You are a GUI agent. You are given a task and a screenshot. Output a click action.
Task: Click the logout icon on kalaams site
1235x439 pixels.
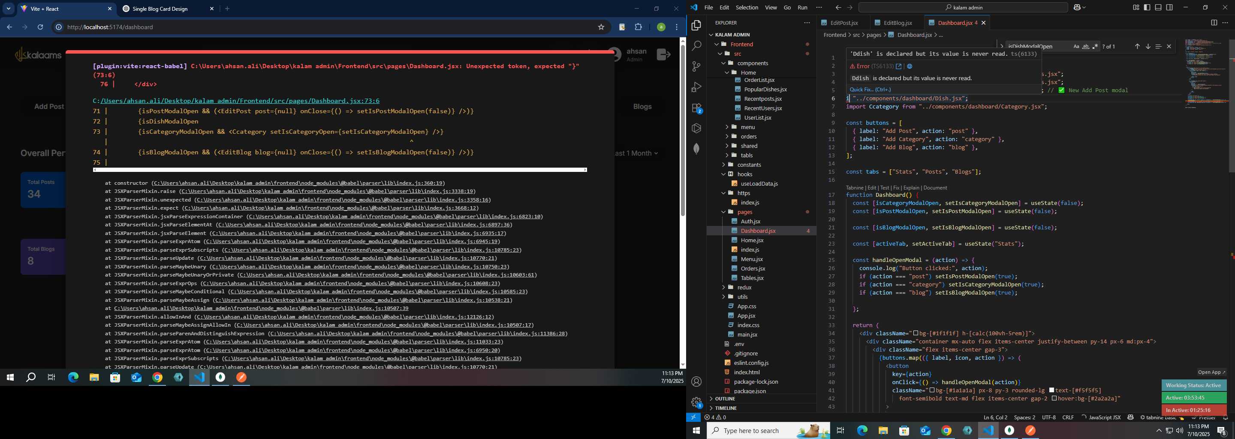tap(663, 54)
